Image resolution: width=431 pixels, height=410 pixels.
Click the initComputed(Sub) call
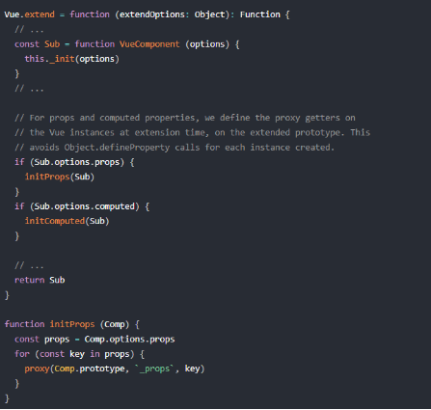(67, 221)
